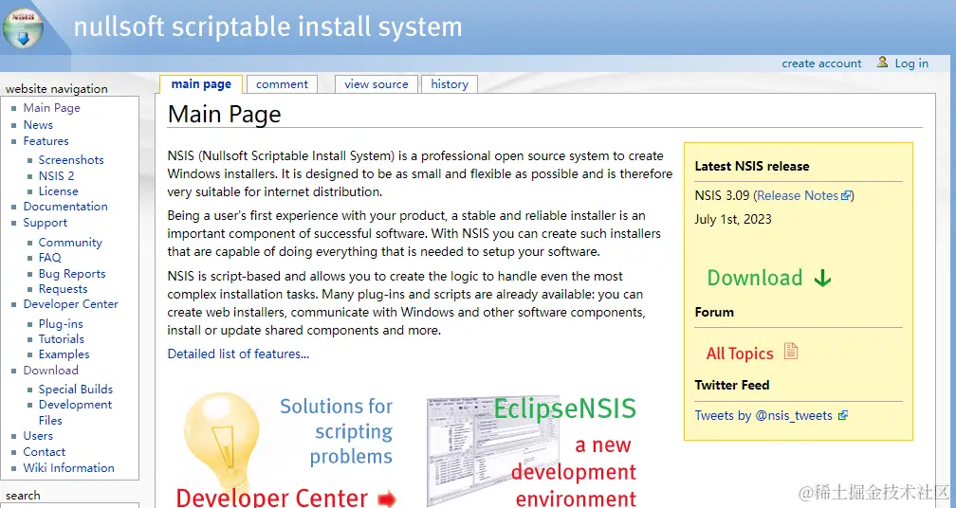This screenshot has height=508, width=956.
Task: Open FAQ sidebar link
Action: (x=50, y=257)
